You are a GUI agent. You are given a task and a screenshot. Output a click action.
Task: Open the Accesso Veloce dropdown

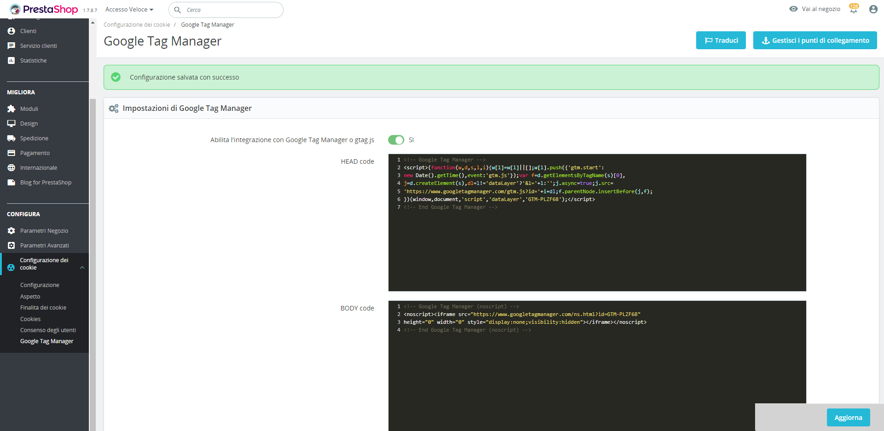click(129, 10)
